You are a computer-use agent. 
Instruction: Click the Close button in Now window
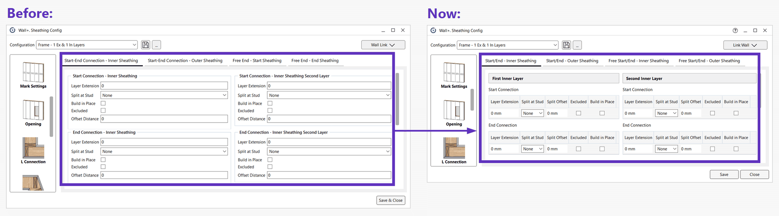click(x=754, y=175)
